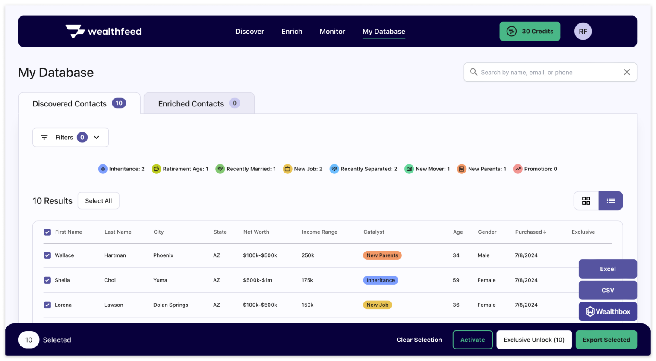
Task: Deselect Lorena Lawson's checkbox
Action: [x=47, y=305]
